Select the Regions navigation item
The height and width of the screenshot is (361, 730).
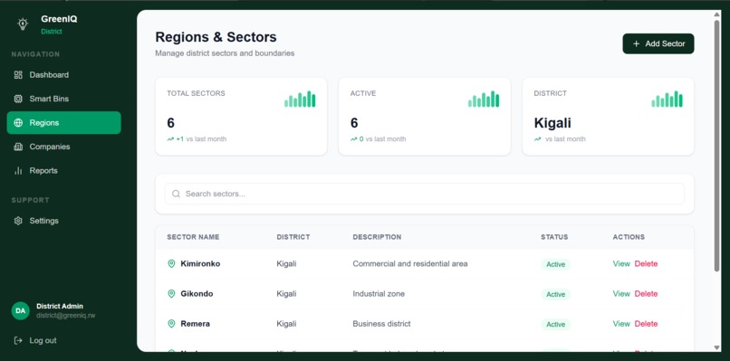tap(63, 123)
